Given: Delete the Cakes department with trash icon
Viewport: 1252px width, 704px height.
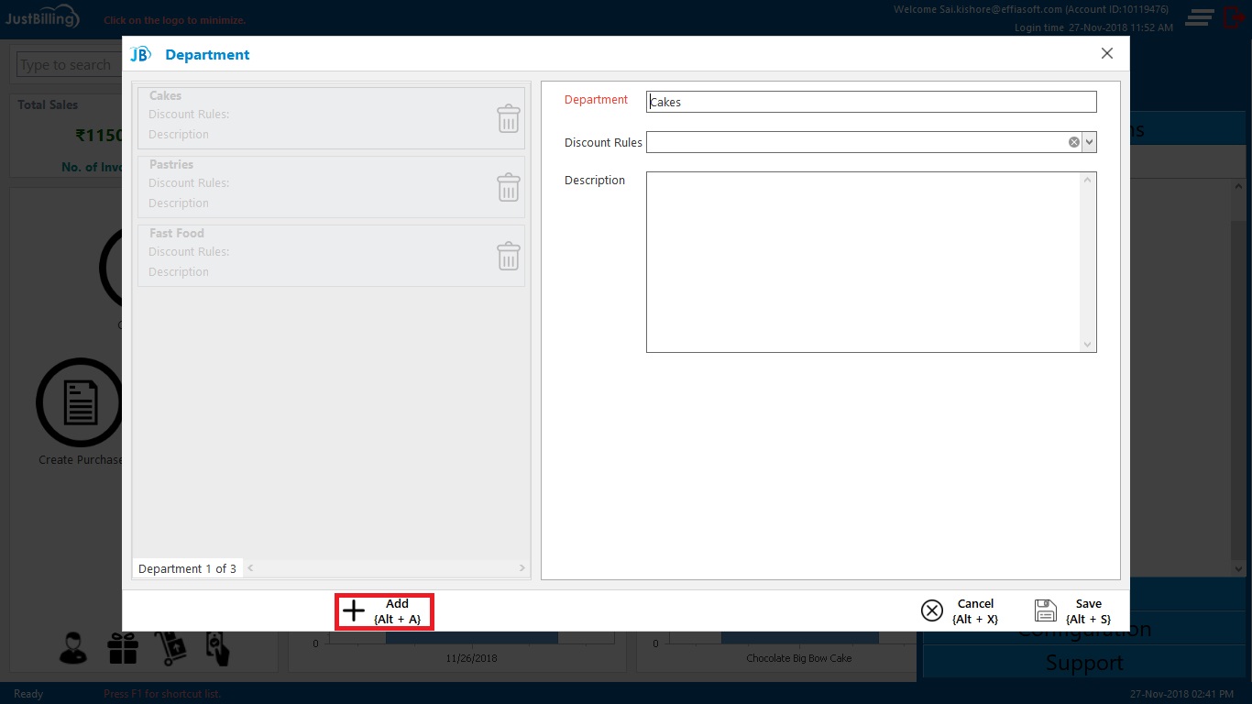Looking at the screenshot, I should pos(509,118).
